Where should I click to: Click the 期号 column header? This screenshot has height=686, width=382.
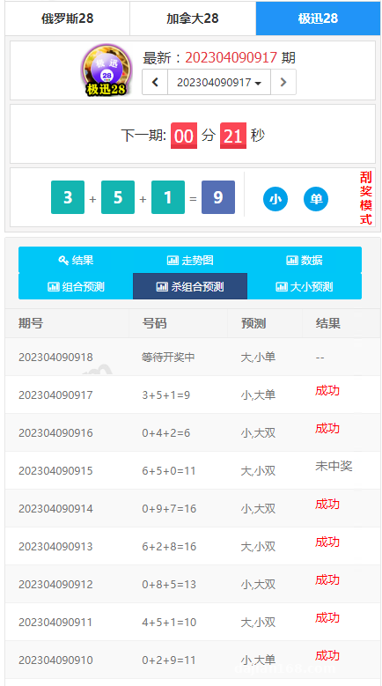point(31,323)
